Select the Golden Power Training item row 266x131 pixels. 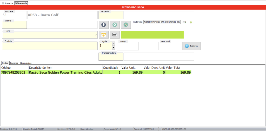tap(65, 72)
